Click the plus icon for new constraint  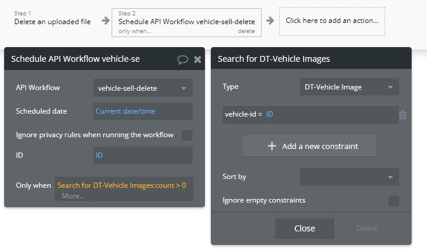[x=272, y=146]
